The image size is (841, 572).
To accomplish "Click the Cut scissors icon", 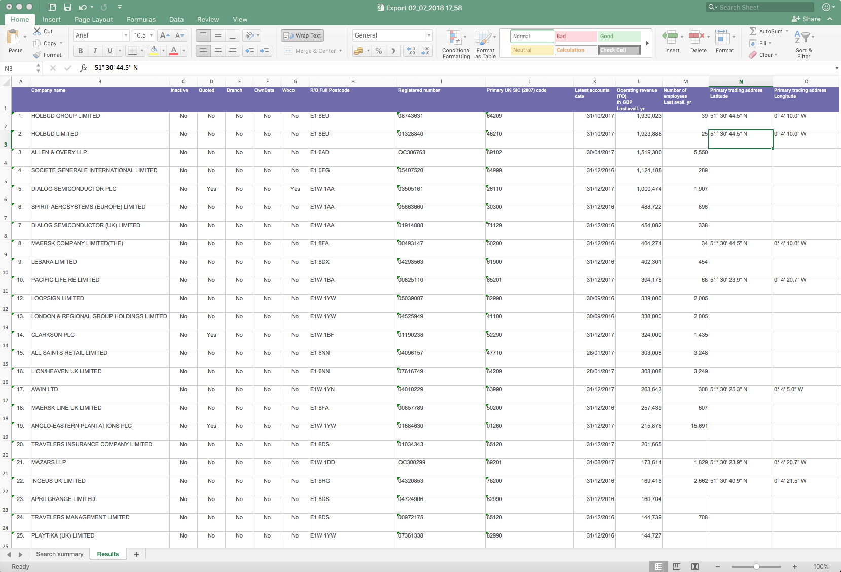I will tap(37, 31).
